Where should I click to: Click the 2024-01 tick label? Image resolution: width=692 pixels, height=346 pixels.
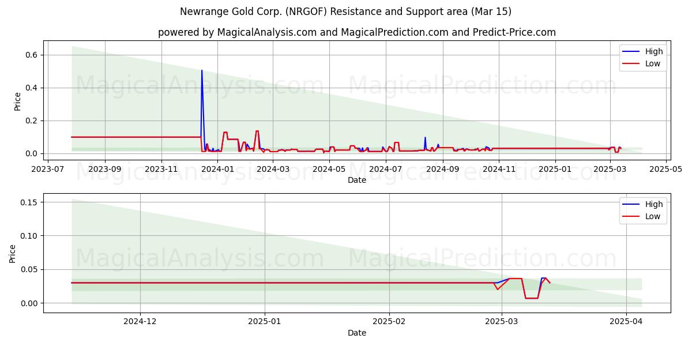pos(217,168)
